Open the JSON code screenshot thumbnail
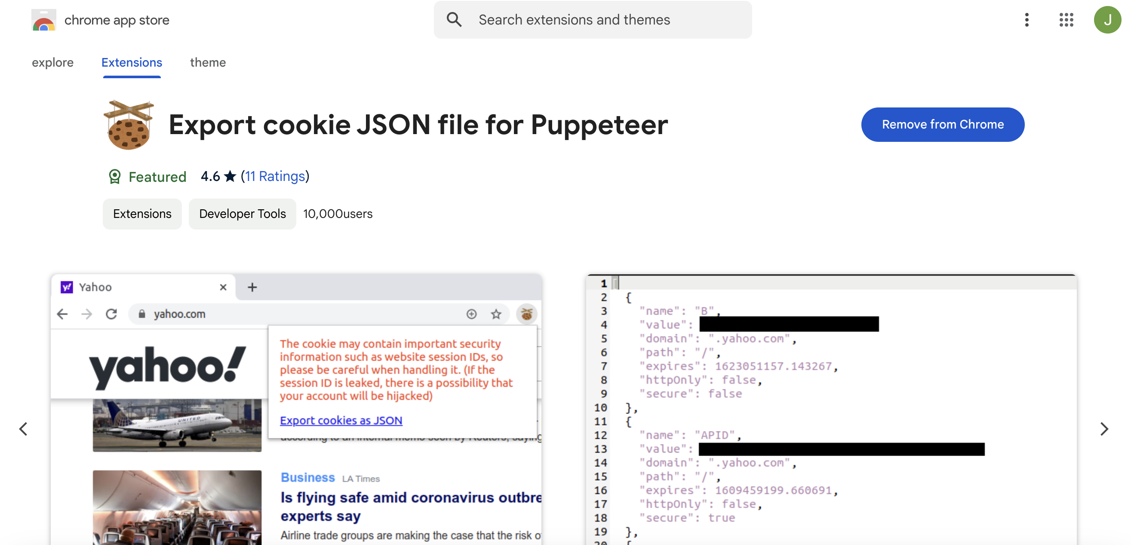Screen dimensions: 1131x545 pos(831,410)
